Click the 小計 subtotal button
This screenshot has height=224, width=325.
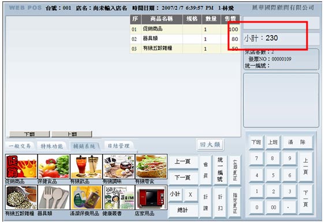pos(175,194)
